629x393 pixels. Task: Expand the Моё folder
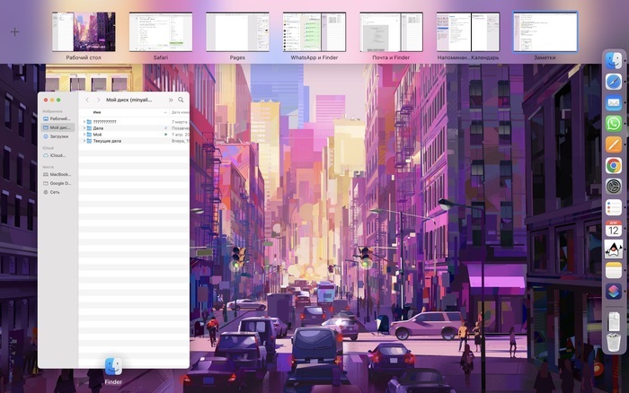pos(84,135)
